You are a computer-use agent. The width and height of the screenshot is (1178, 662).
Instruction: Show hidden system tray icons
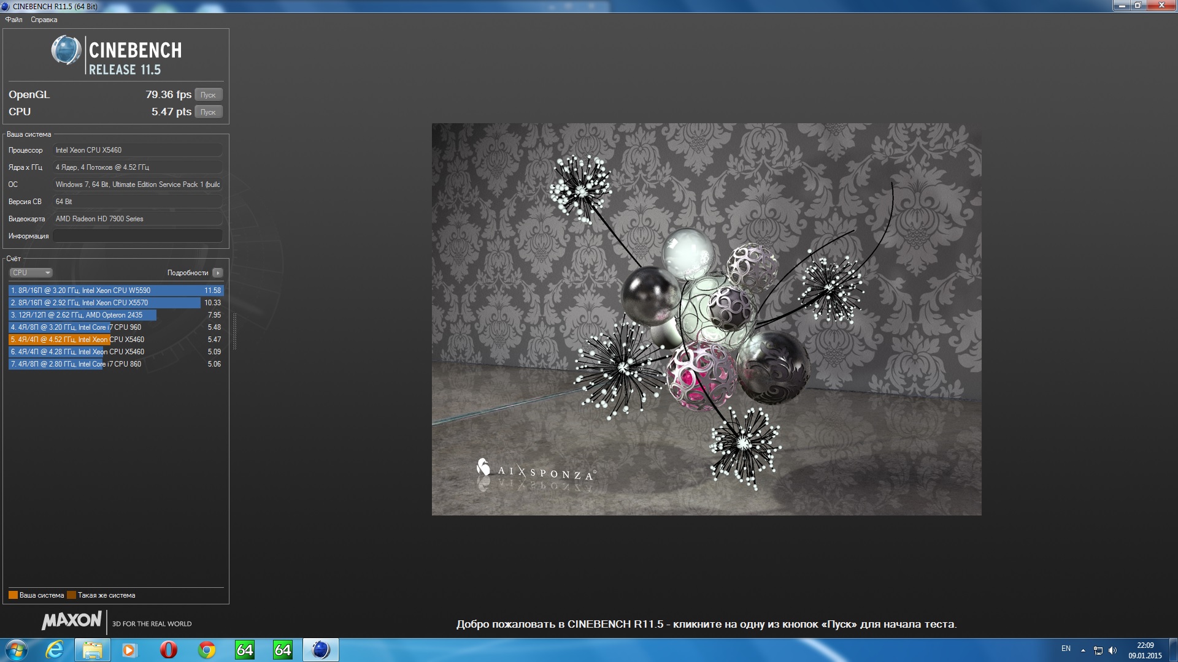pos(1083,650)
